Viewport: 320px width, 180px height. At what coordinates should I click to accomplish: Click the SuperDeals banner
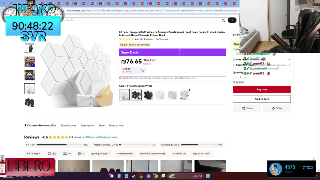[172, 52]
